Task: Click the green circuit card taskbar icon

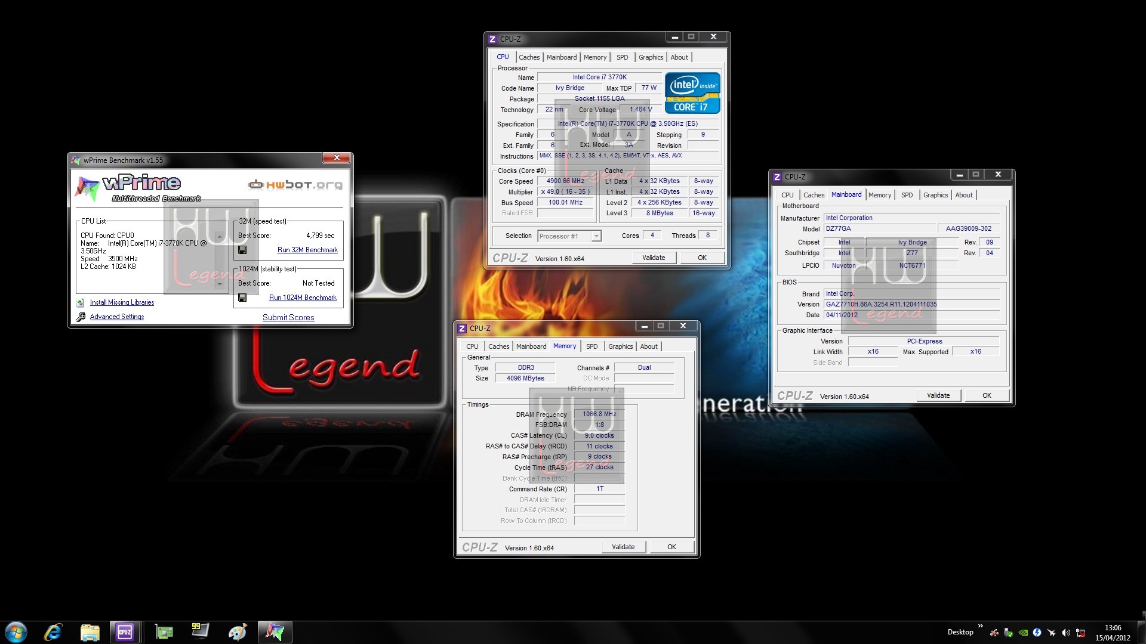Action: click(164, 632)
